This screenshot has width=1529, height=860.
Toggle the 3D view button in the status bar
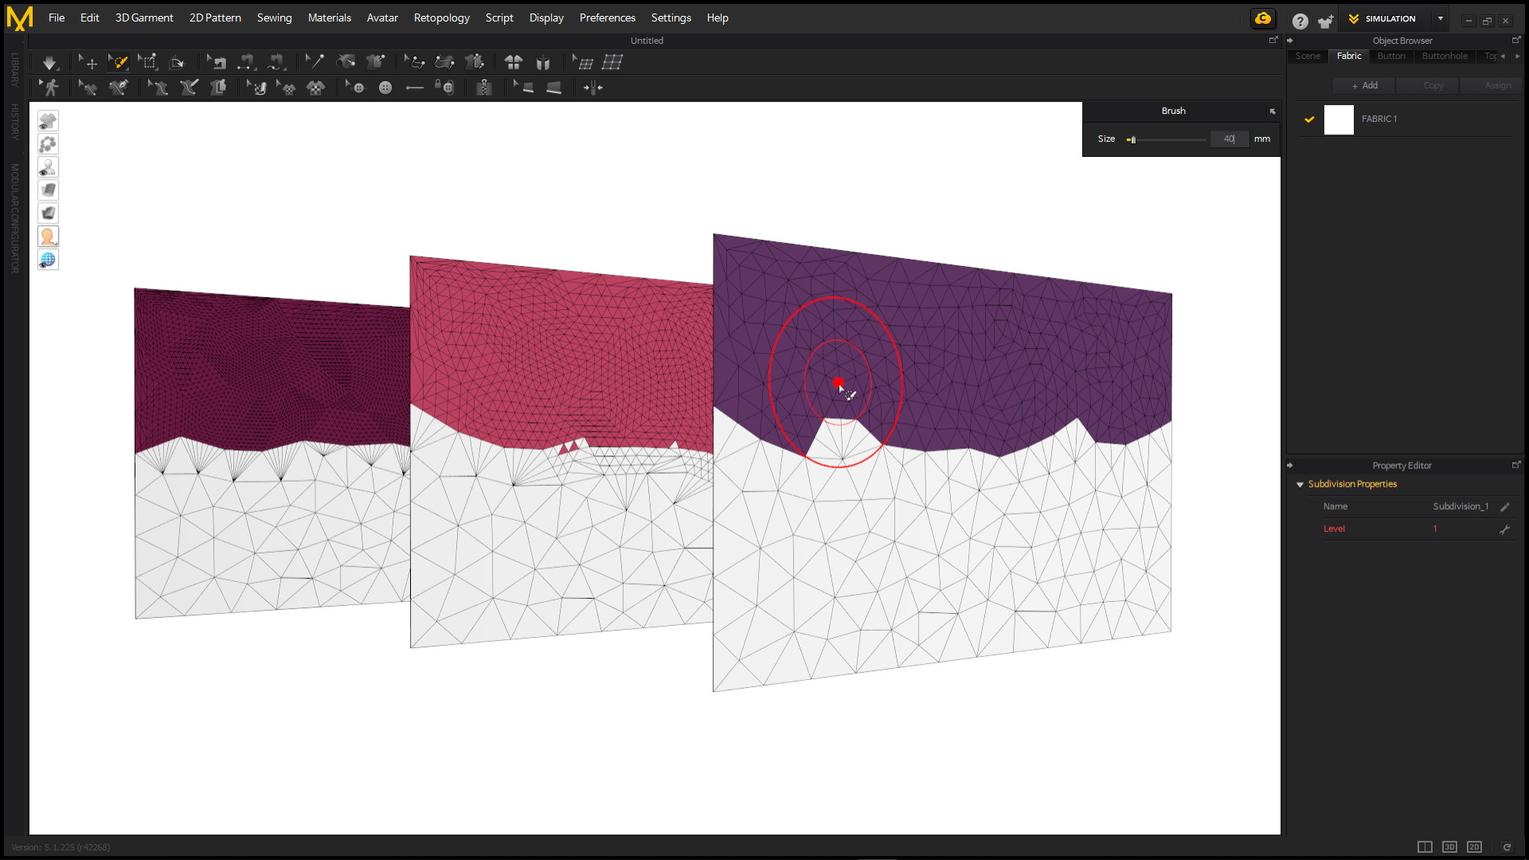(1450, 846)
